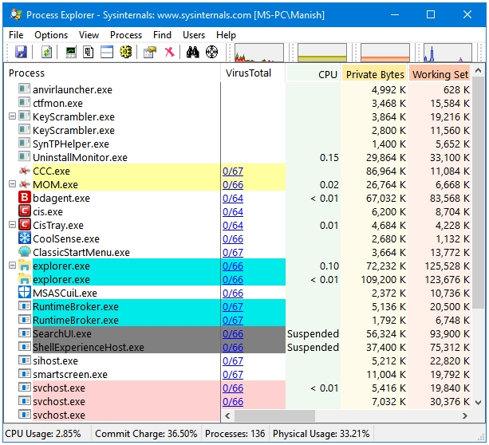Click the MSASCuiL.exe shield icon

(x=25, y=293)
